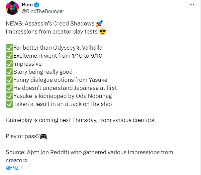Click the rocket emoji after Shadows

[x=100, y=24]
